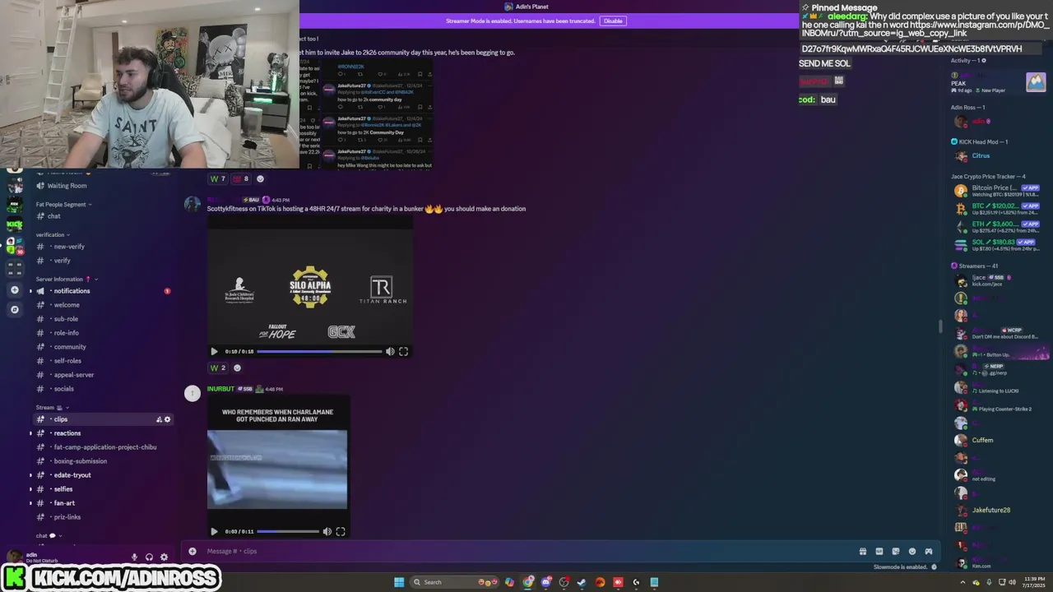Seek the Charlamane video progress bar
This screenshot has width=1053, height=592.
pyautogui.click(x=288, y=531)
